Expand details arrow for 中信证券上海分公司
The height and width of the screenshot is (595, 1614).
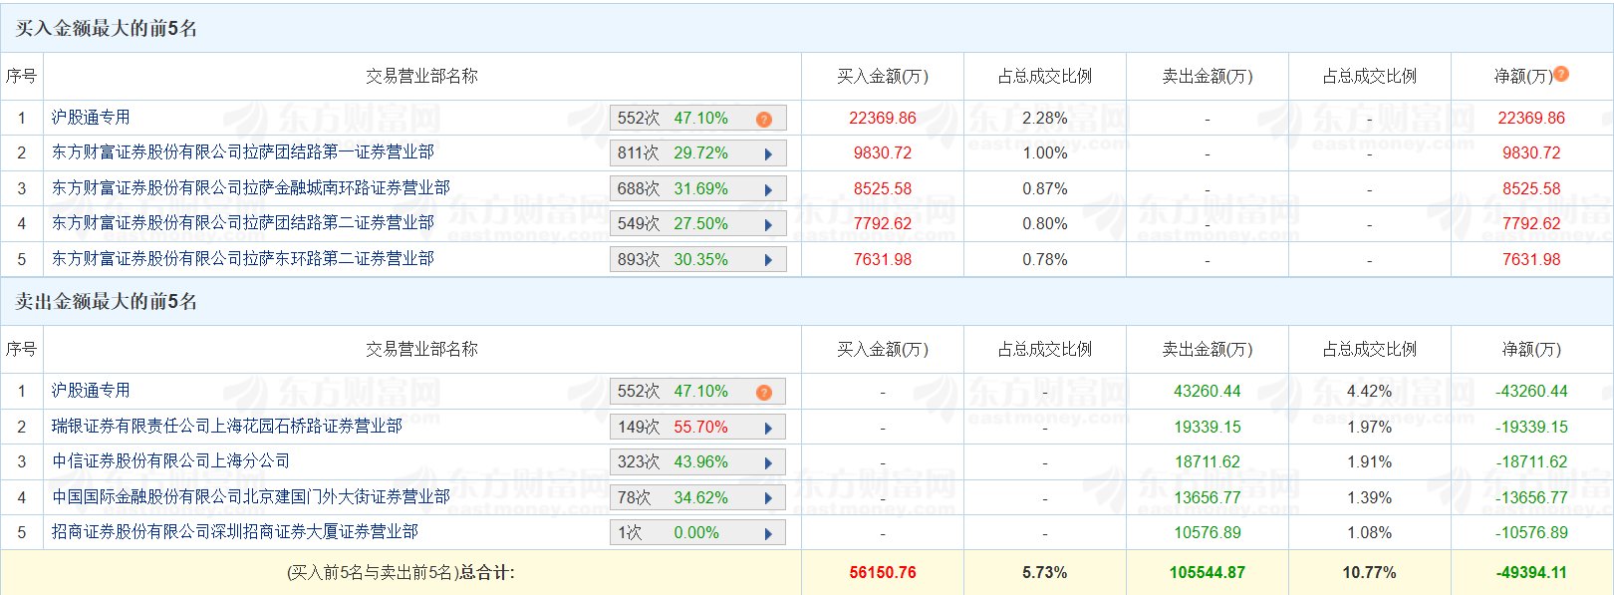pyautogui.click(x=768, y=462)
